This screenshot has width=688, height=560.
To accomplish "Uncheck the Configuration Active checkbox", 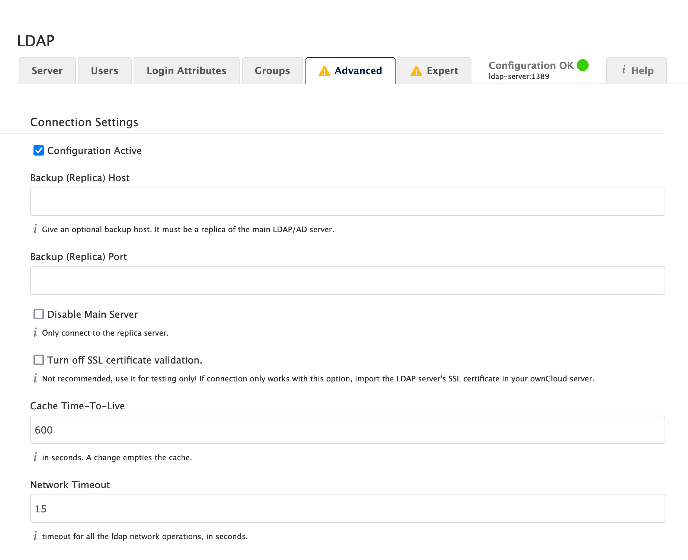I will [x=38, y=150].
